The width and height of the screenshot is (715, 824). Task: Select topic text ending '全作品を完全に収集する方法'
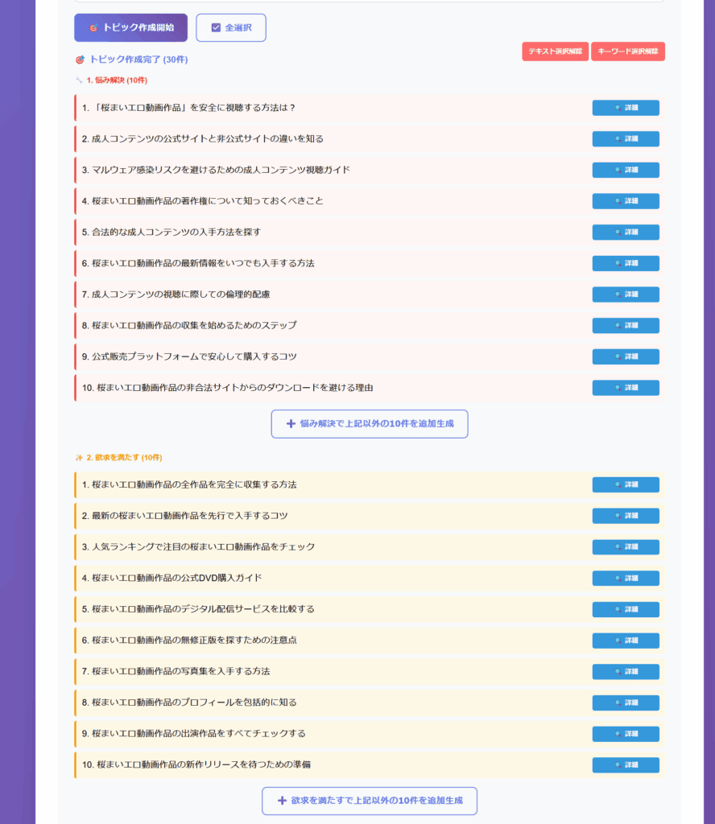[x=188, y=484]
